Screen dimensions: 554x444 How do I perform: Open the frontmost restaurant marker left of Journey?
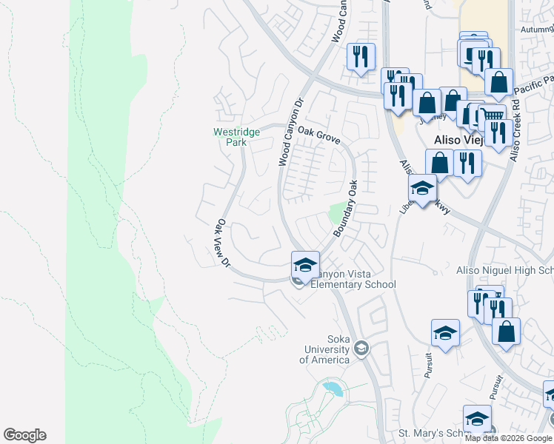pos(398,97)
